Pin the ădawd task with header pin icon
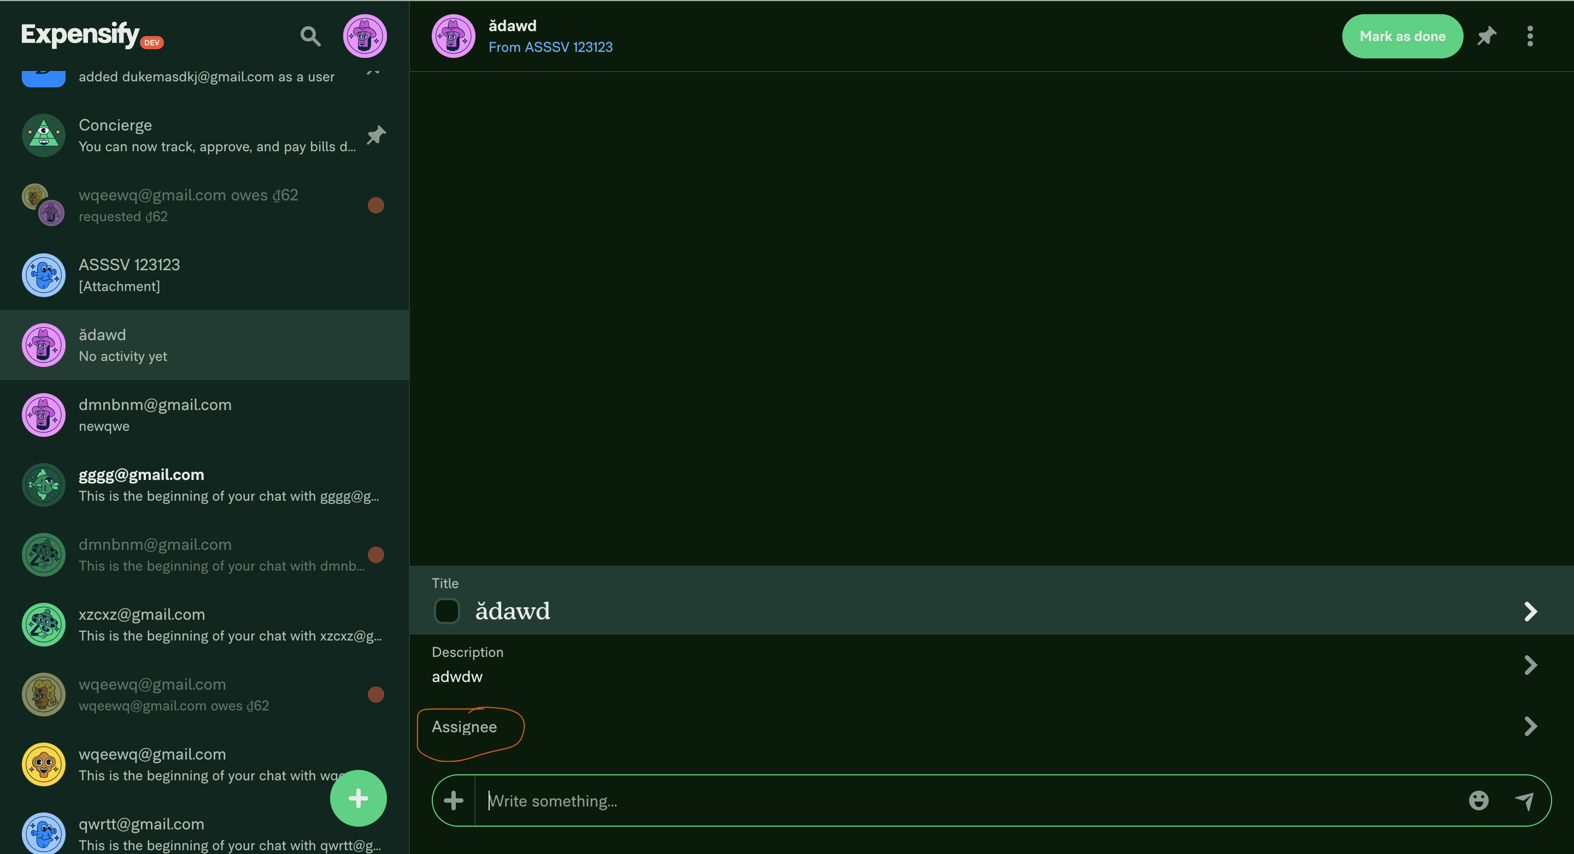1574x854 pixels. click(x=1486, y=36)
